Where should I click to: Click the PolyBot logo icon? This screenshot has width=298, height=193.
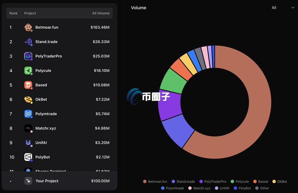click(x=28, y=157)
